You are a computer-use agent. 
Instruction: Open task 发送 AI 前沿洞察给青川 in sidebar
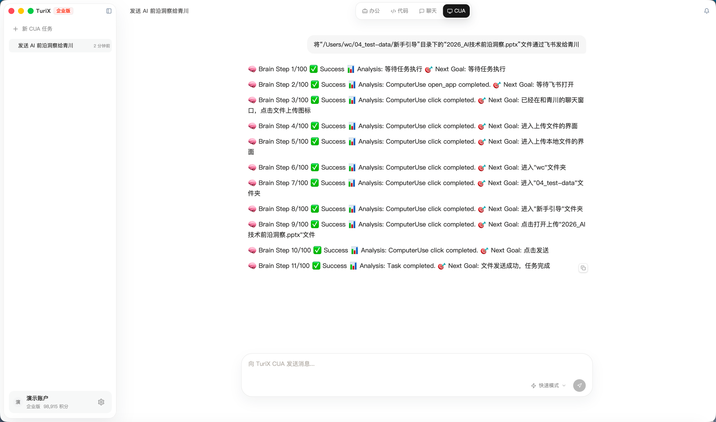[x=60, y=45]
